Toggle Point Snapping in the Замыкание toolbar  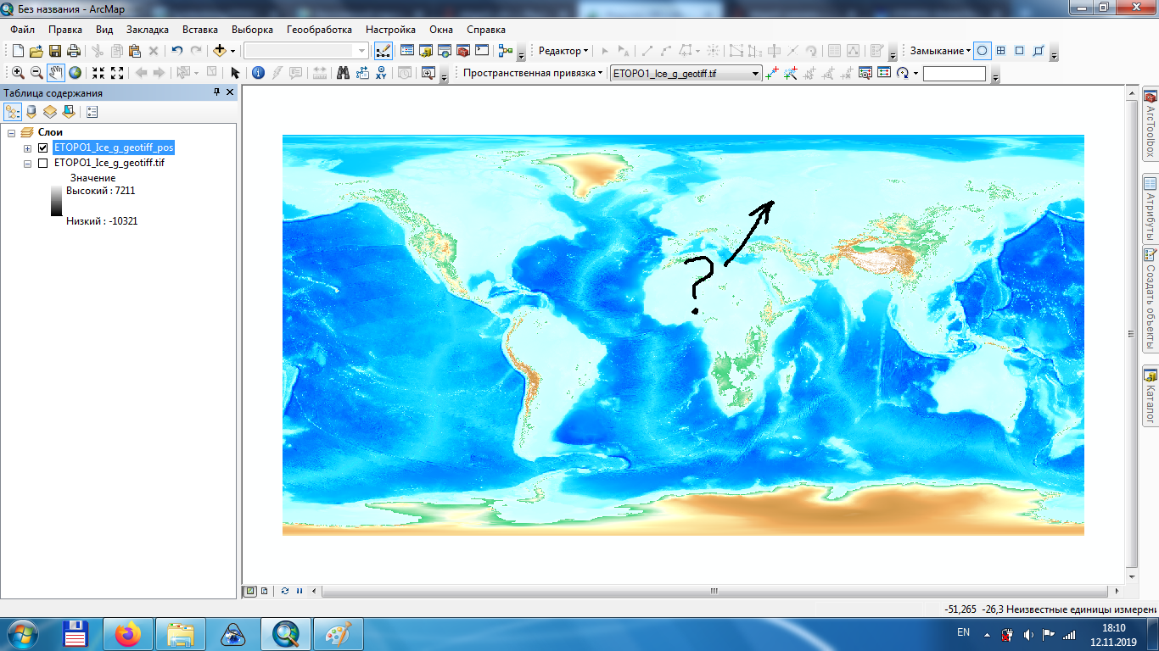pyautogui.click(x=982, y=51)
